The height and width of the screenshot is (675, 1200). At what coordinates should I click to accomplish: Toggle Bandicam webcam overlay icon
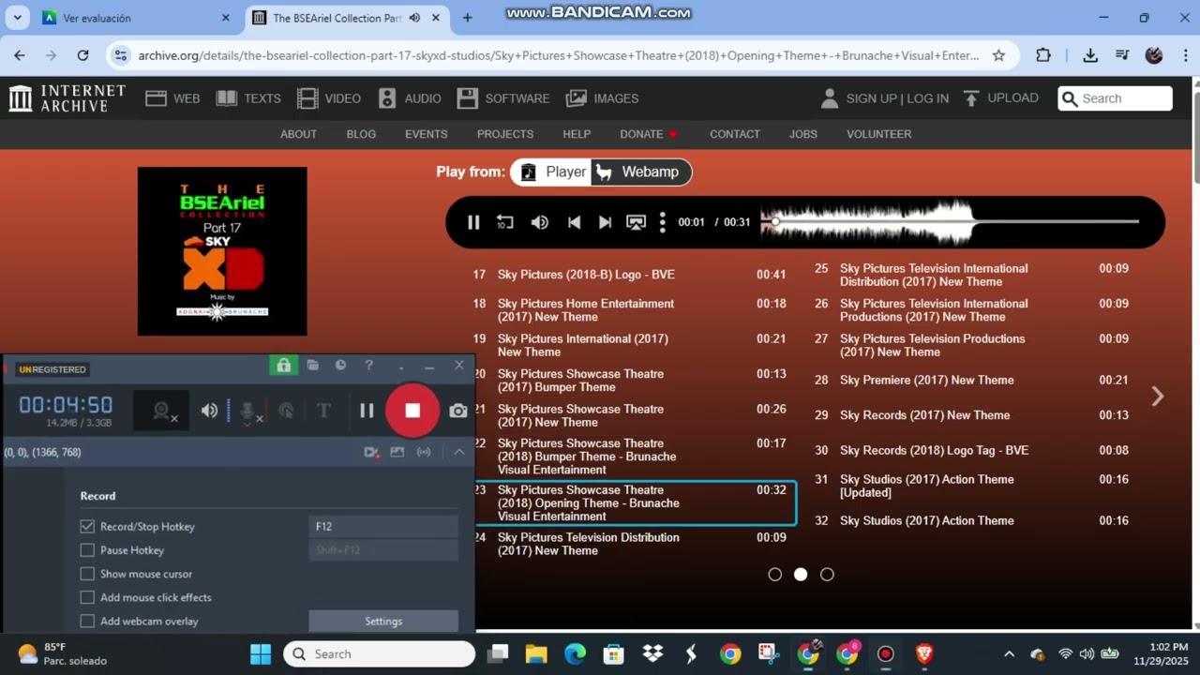(163, 411)
